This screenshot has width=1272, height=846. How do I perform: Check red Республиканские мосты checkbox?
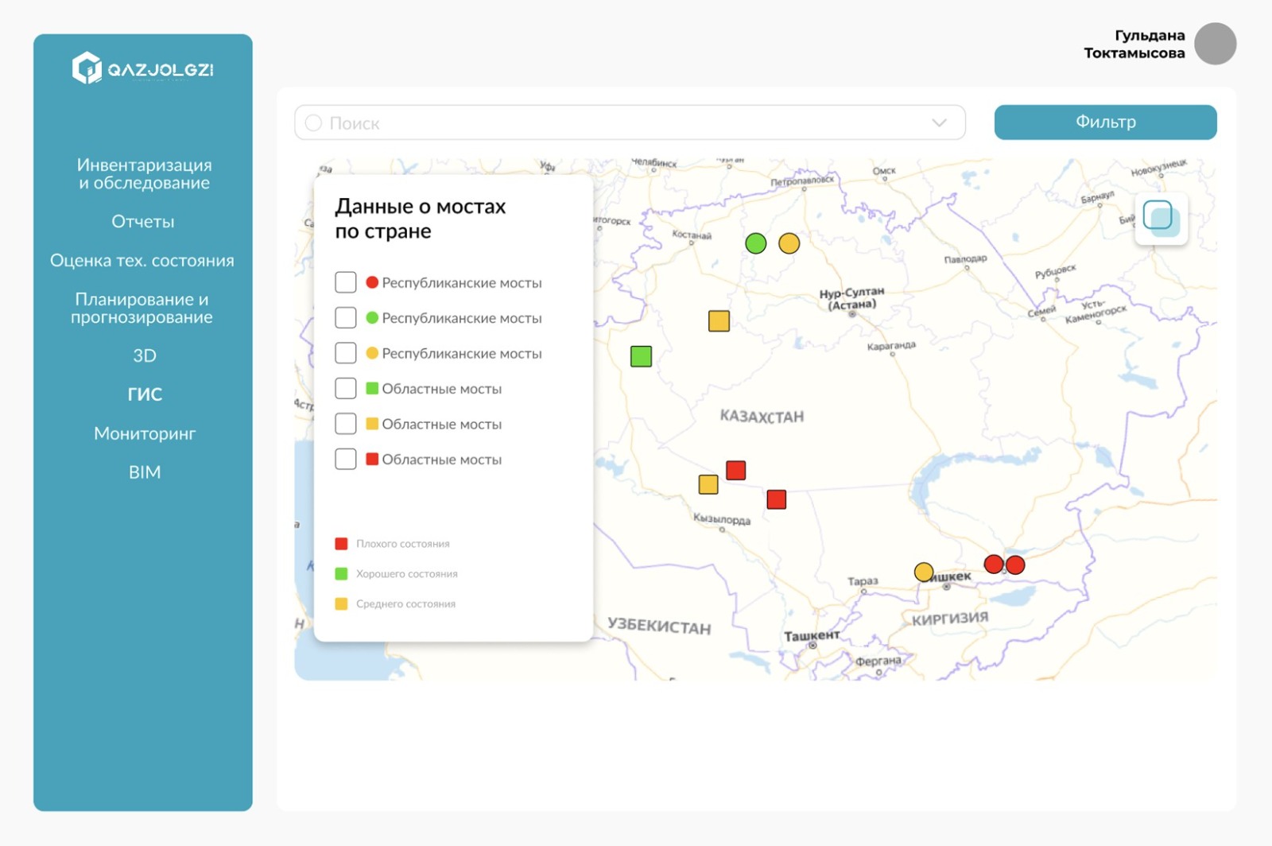346,282
